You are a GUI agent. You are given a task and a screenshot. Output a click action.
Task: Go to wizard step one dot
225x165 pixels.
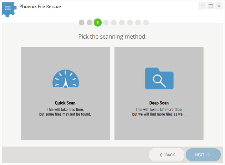[x=82, y=23]
